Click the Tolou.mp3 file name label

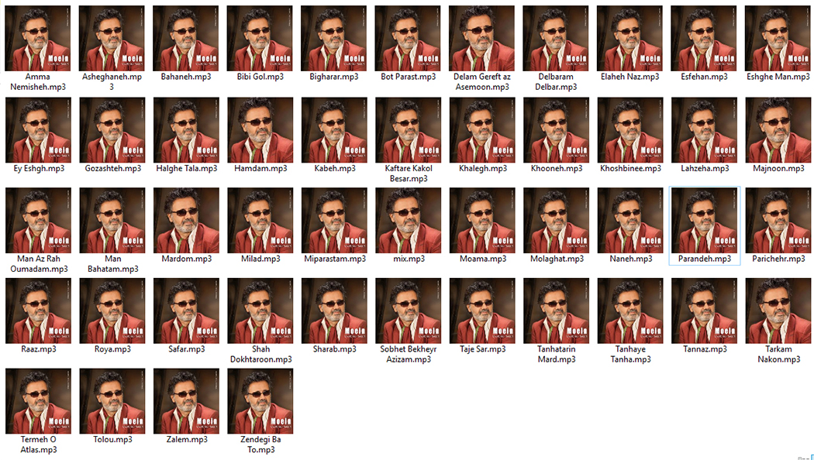[x=112, y=440]
